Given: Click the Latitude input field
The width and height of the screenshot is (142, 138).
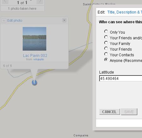Looking at the screenshot, I should [121, 78].
